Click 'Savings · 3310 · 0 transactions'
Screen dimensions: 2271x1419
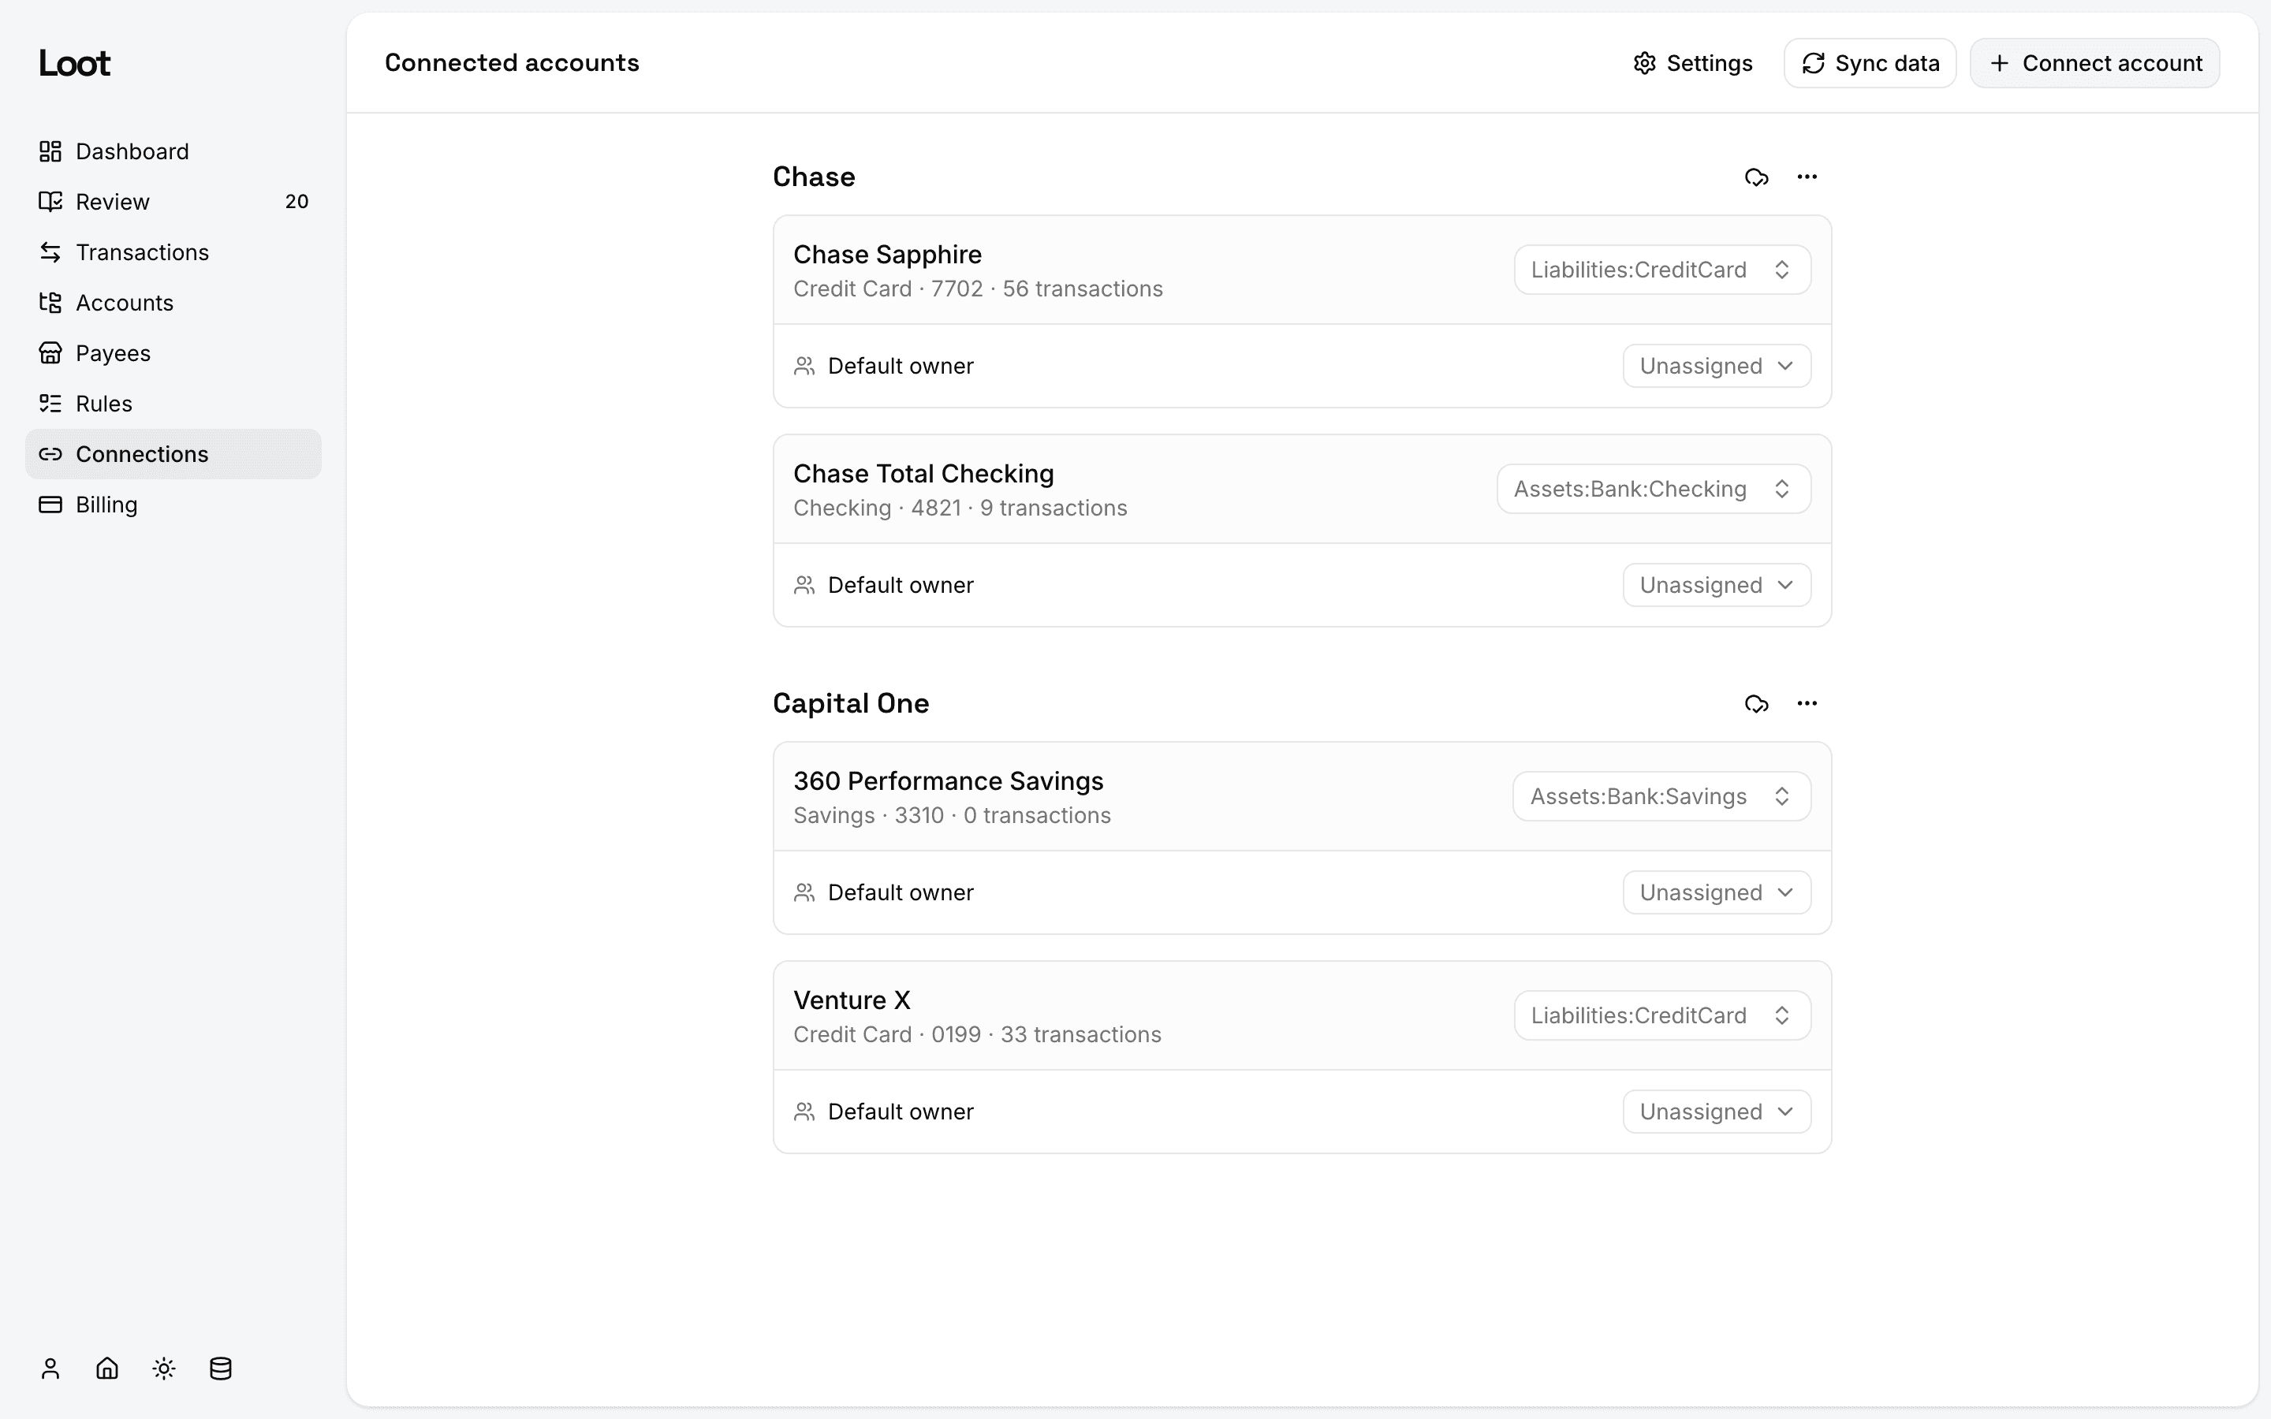(952, 816)
